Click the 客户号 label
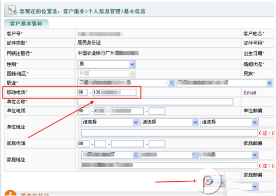 click(x=15, y=34)
